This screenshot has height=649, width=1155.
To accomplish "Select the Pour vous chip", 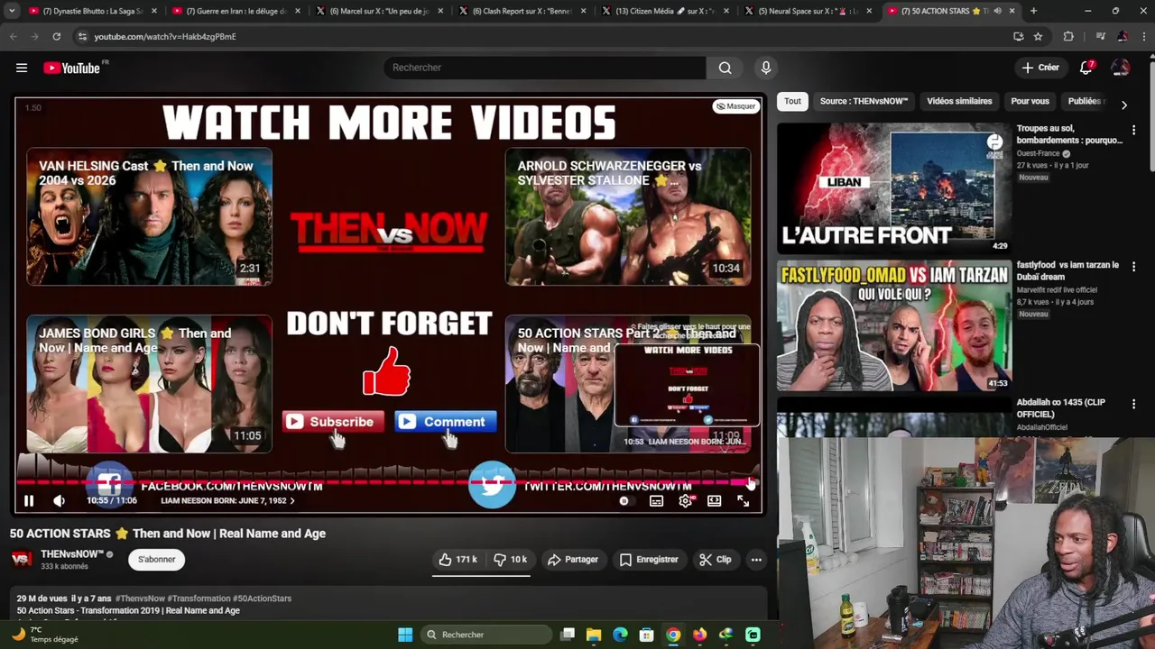I will point(1030,101).
